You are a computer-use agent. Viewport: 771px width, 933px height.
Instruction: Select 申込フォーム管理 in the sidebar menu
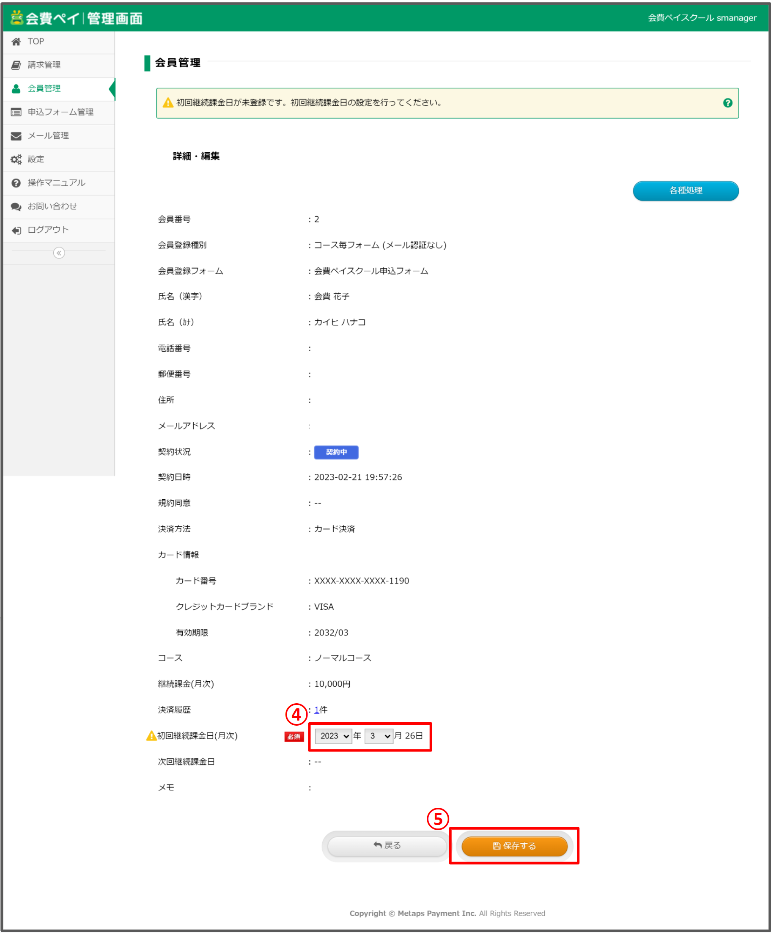(x=61, y=113)
